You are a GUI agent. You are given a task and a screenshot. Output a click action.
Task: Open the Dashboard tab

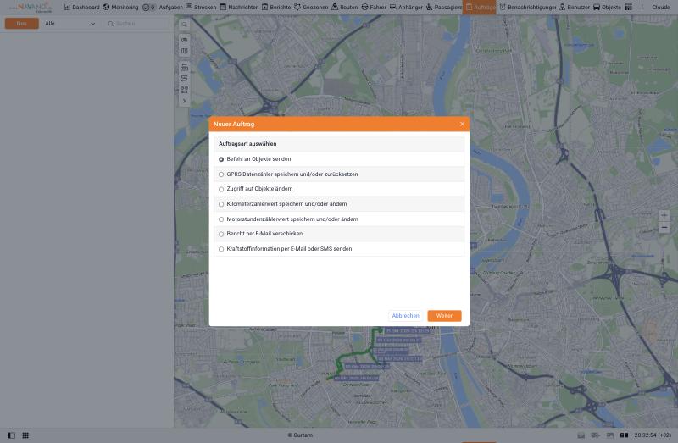(81, 8)
